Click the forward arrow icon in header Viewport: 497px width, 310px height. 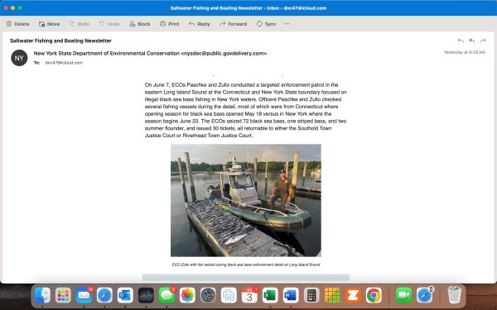click(483, 41)
